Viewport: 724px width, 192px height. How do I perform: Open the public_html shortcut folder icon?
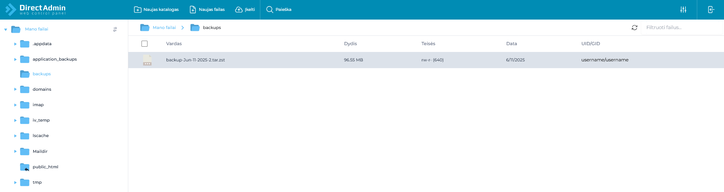25,167
